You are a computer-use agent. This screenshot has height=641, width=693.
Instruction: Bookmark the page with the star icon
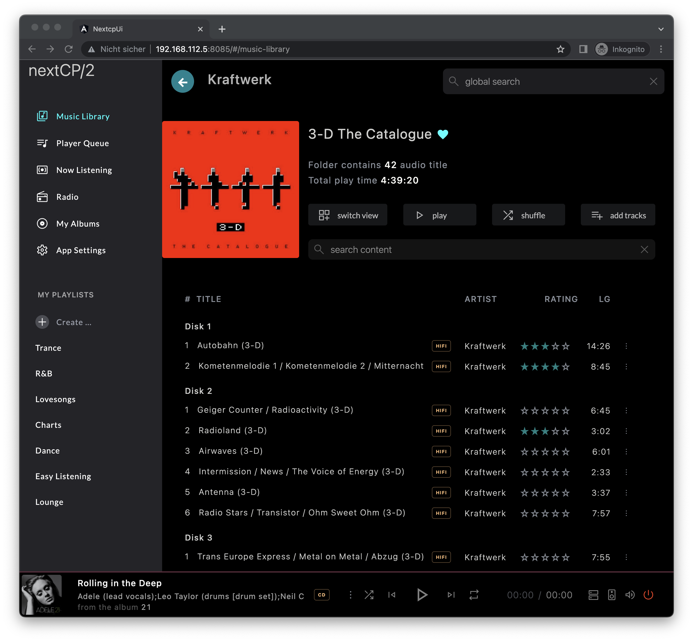[560, 49]
